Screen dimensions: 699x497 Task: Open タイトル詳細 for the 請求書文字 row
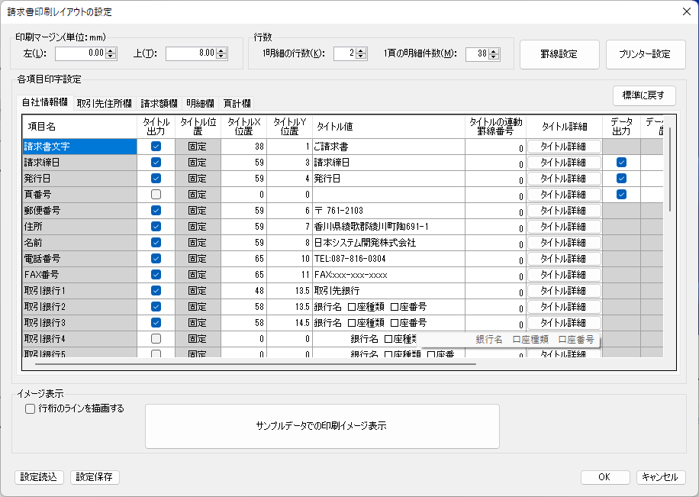tap(564, 146)
